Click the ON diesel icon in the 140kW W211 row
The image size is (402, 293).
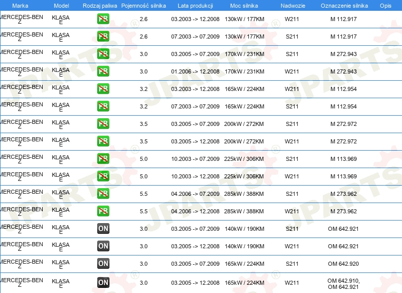click(103, 246)
